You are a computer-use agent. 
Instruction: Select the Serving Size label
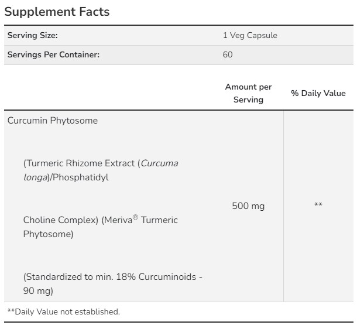[32, 35]
